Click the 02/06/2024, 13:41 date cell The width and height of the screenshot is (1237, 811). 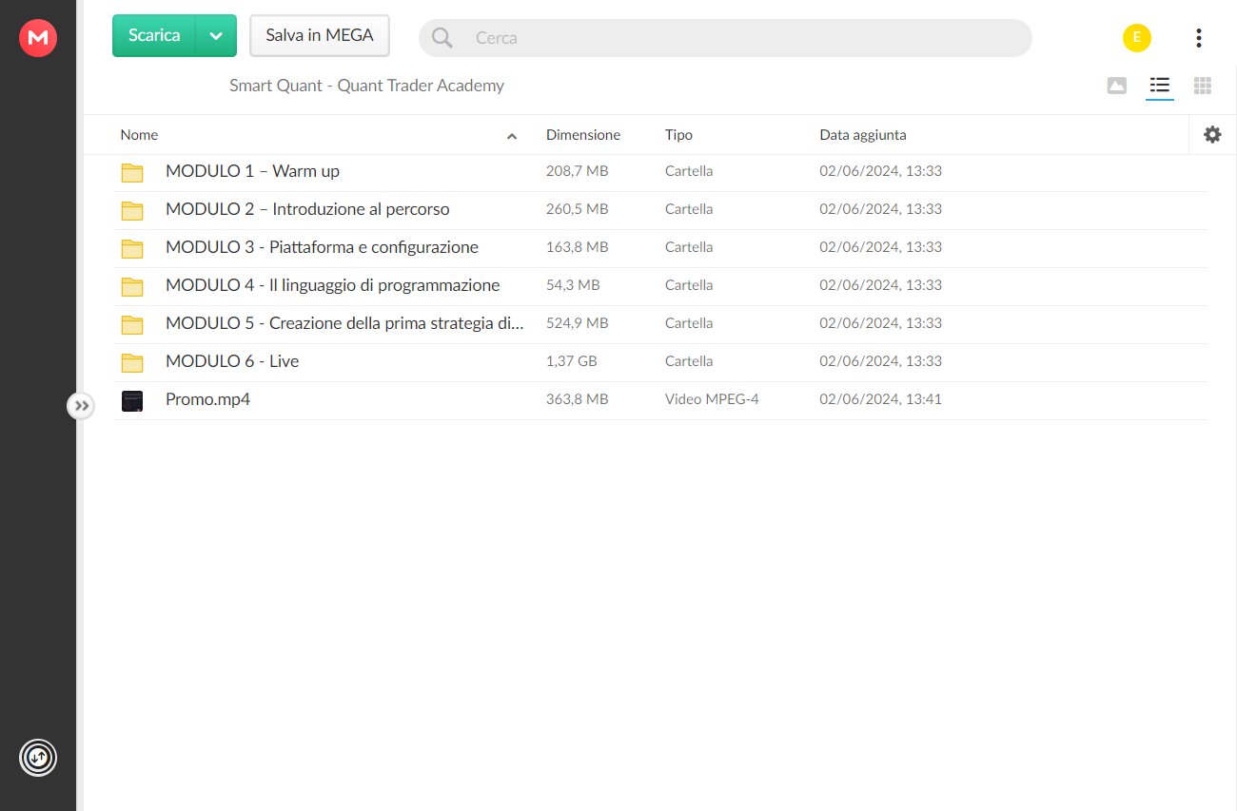(x=880, y=399)
